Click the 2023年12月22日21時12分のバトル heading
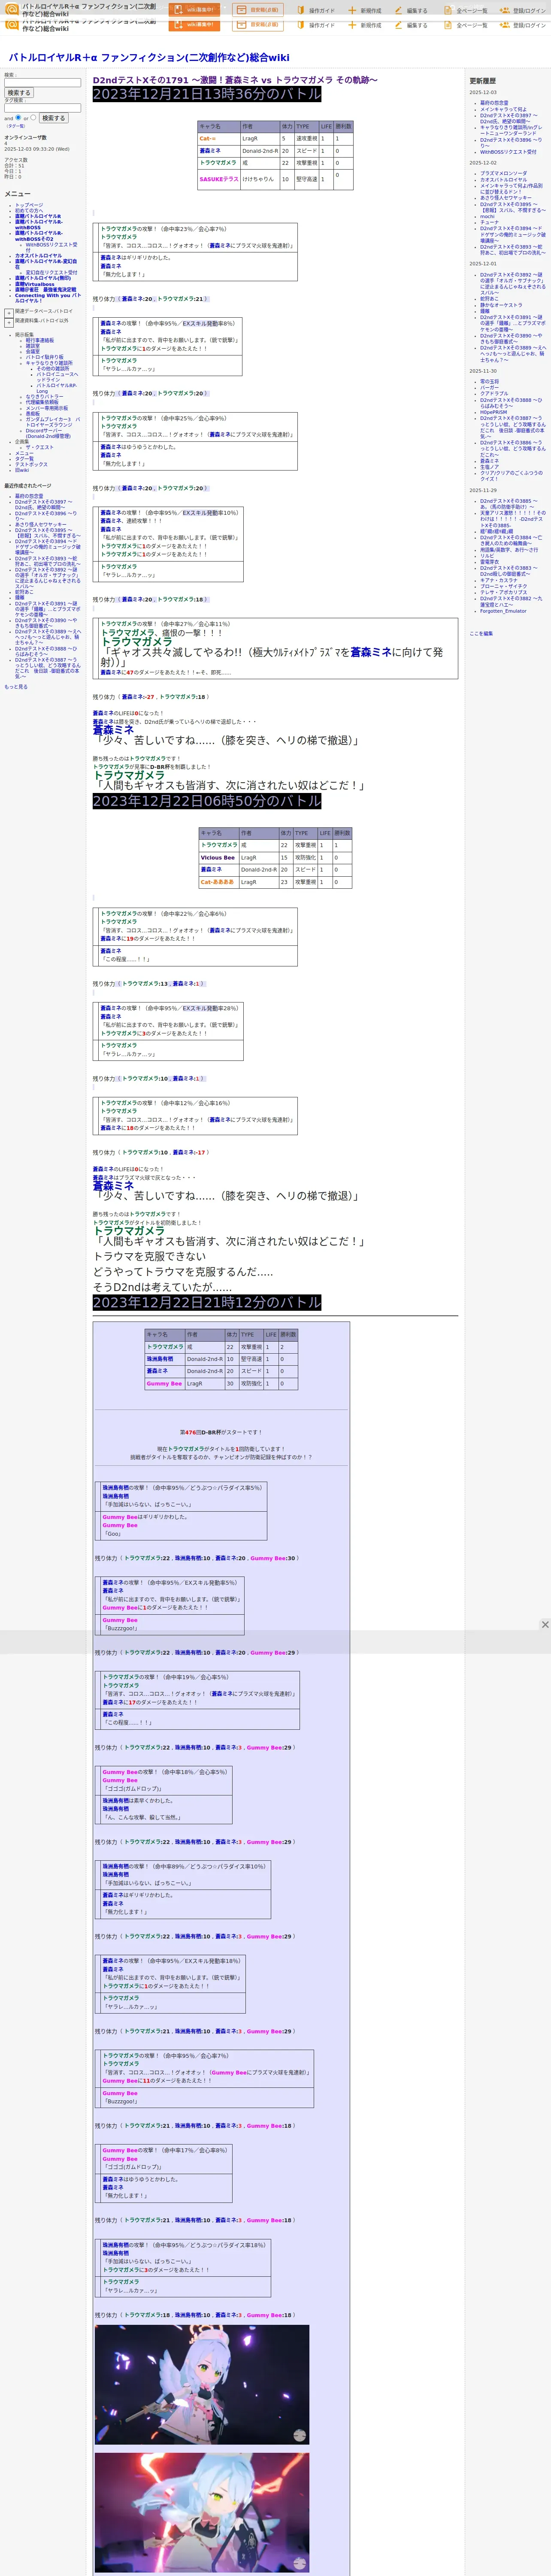This screenshot has width=551, height=2576. tap(207, 1302)
